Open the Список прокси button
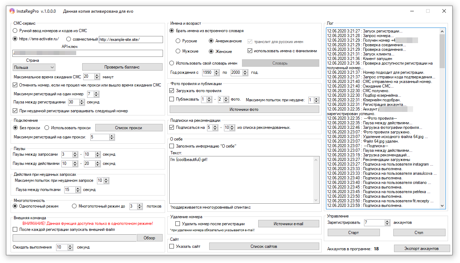Screen dimensions: 460x263 [124, 128]
